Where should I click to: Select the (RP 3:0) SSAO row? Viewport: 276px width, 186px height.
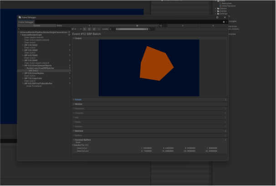[x=44, y=50]
